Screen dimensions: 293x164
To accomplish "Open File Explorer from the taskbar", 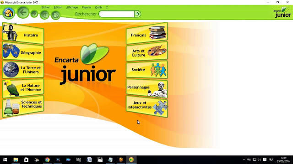I will click(x=16, y=160).
